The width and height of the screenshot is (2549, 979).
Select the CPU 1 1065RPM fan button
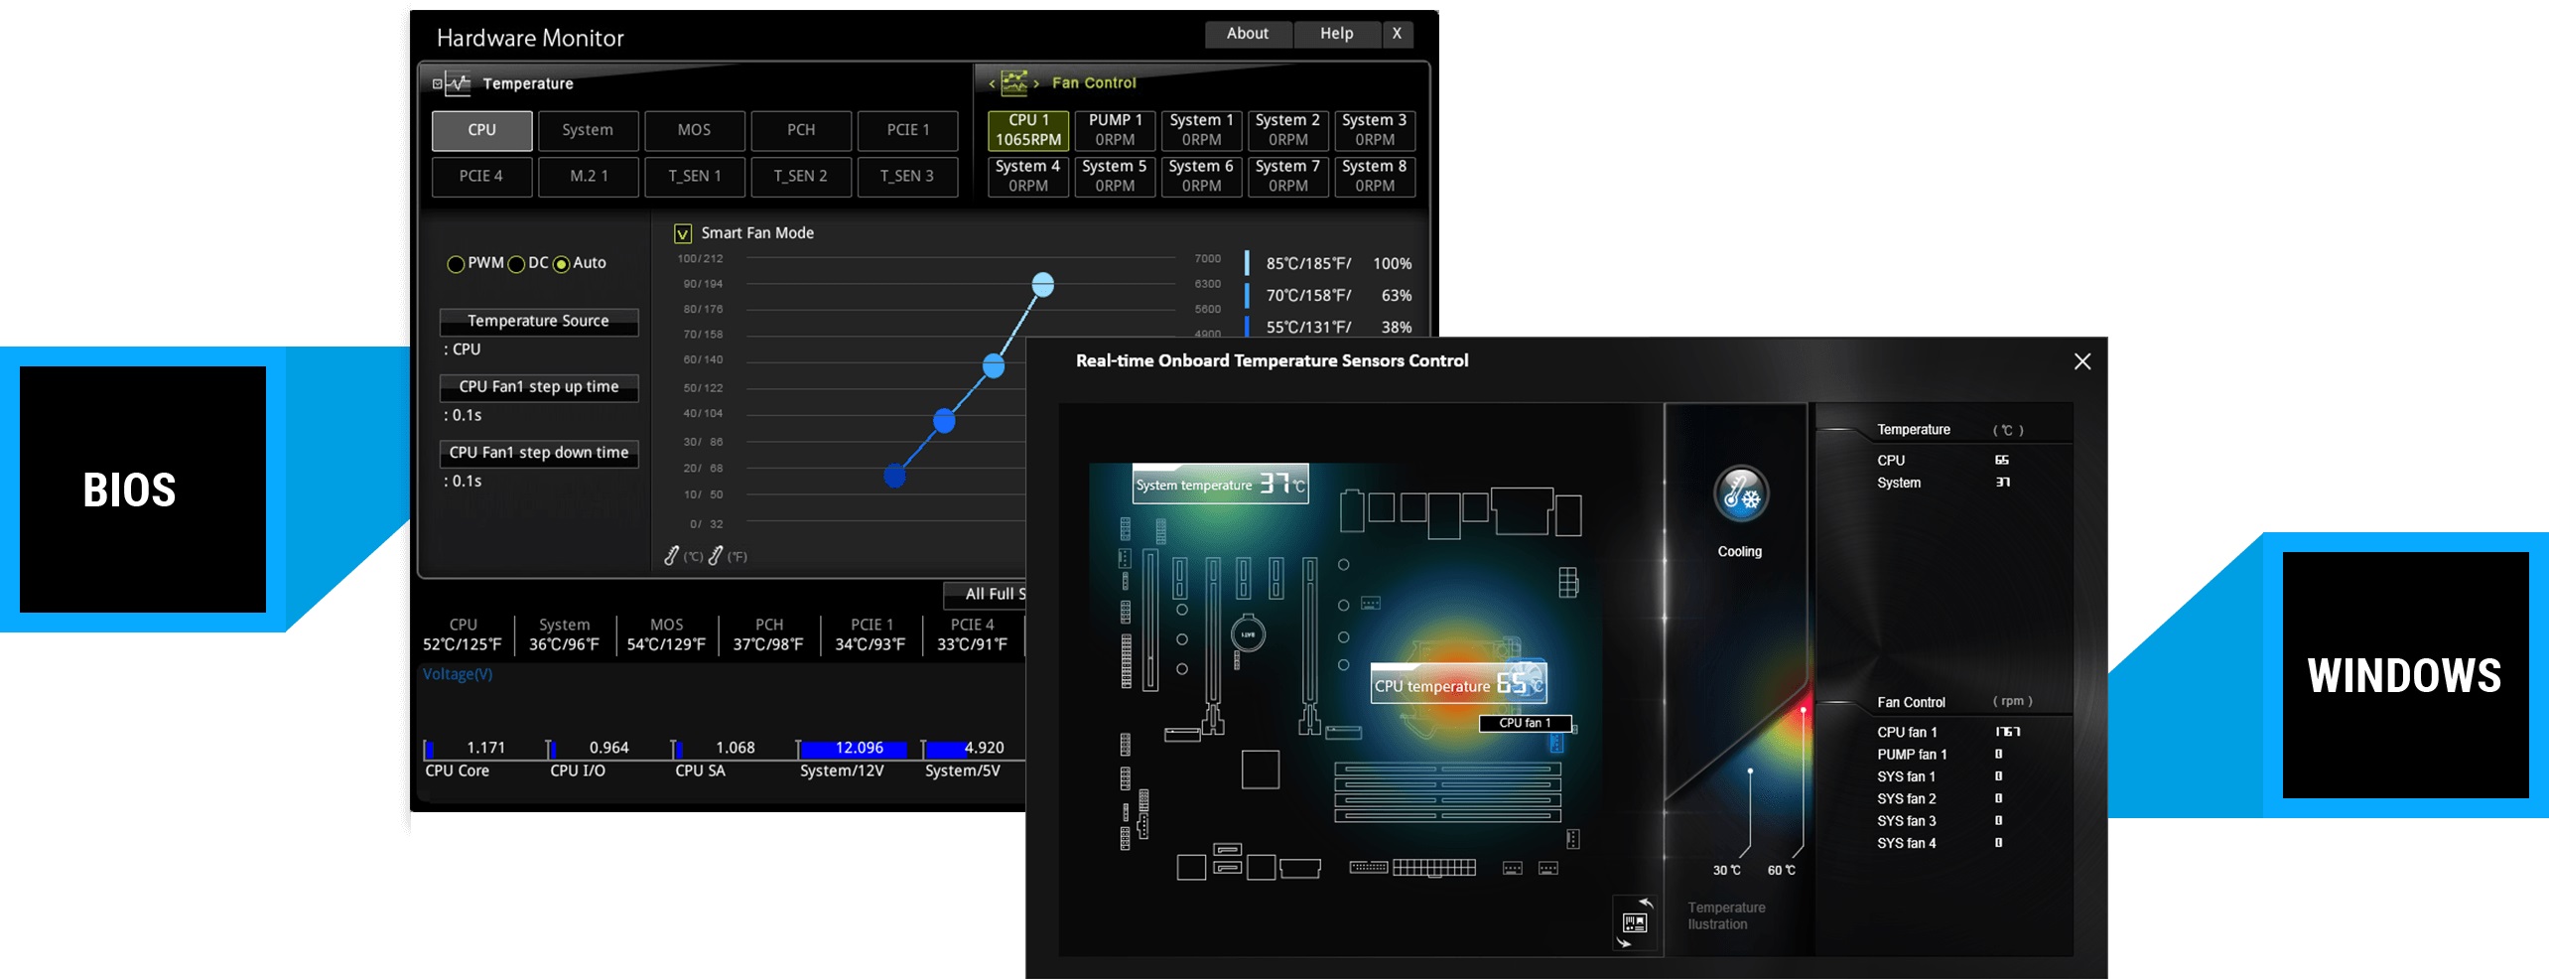tap(1028, 130)
